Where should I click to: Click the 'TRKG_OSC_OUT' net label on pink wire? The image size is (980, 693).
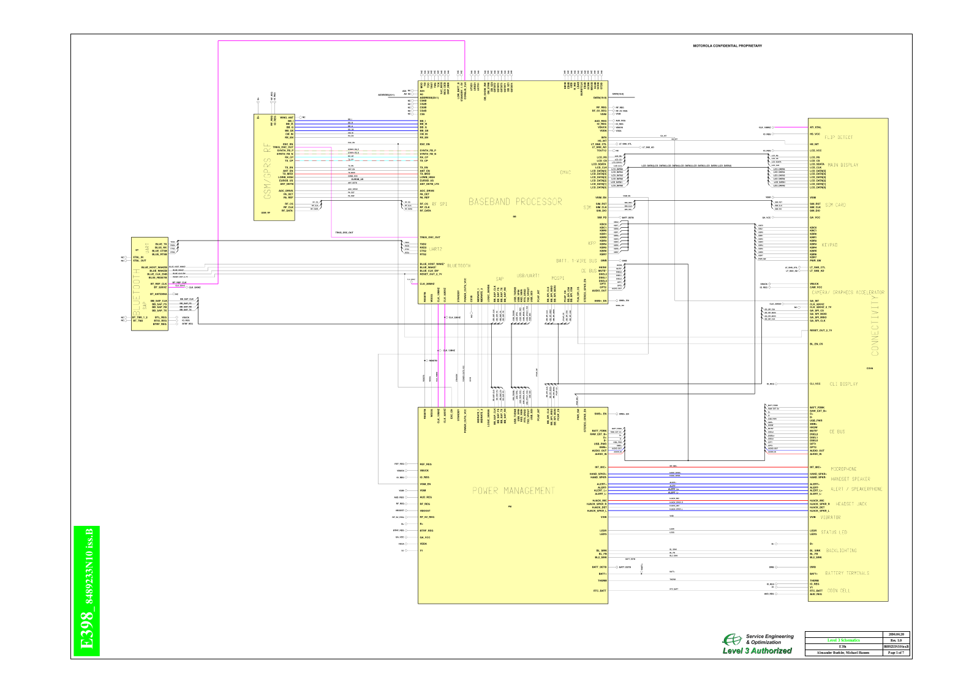click(344, 233)
